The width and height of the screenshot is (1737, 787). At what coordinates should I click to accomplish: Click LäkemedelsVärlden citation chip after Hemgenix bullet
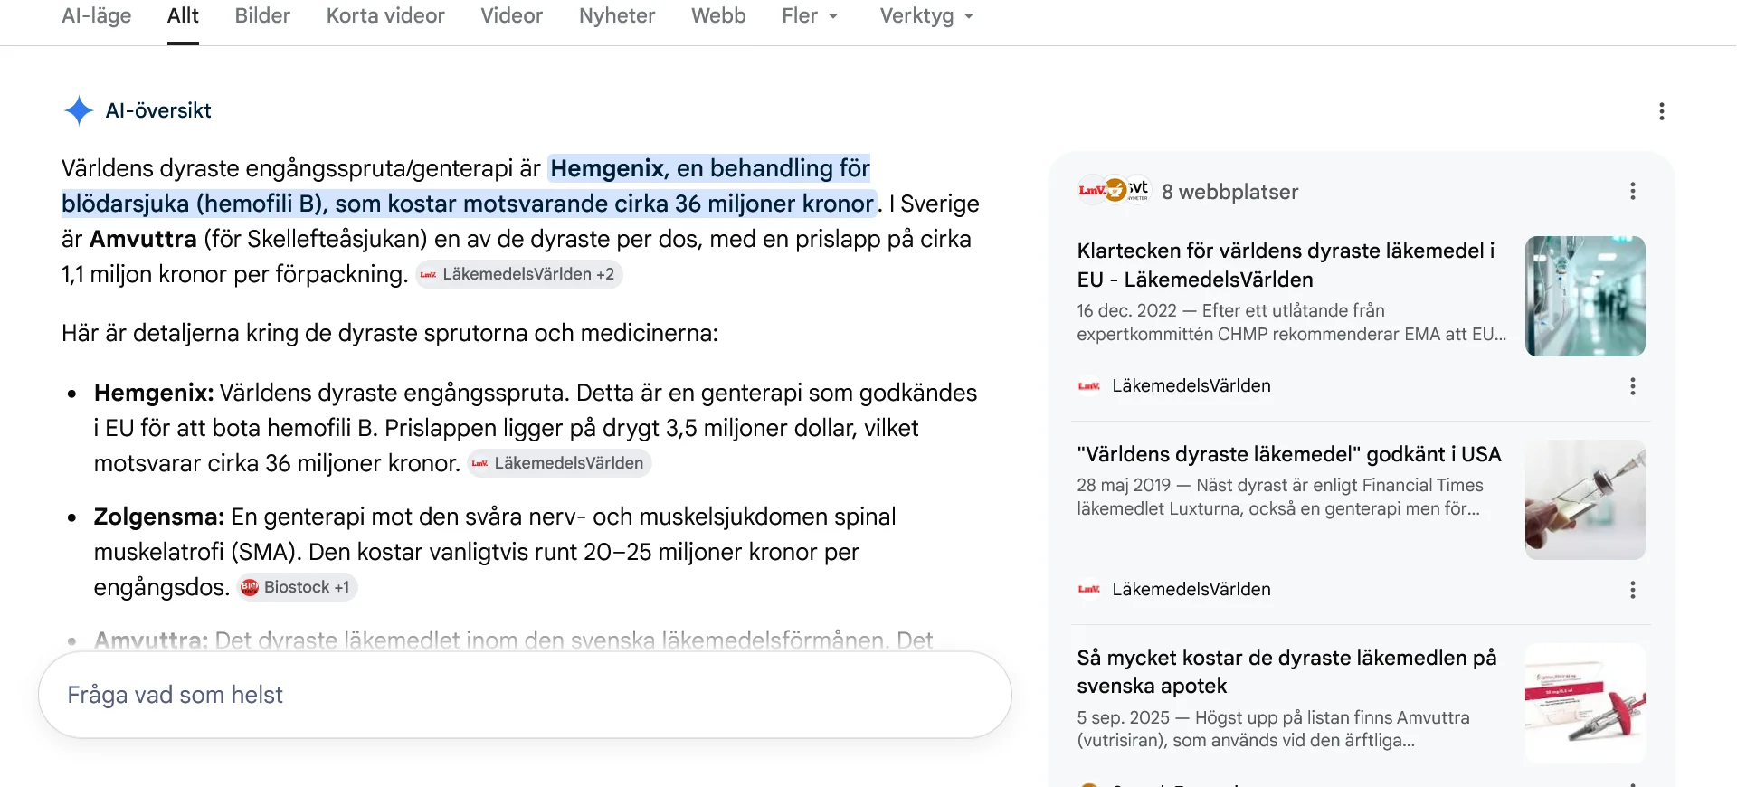[559, 463]
